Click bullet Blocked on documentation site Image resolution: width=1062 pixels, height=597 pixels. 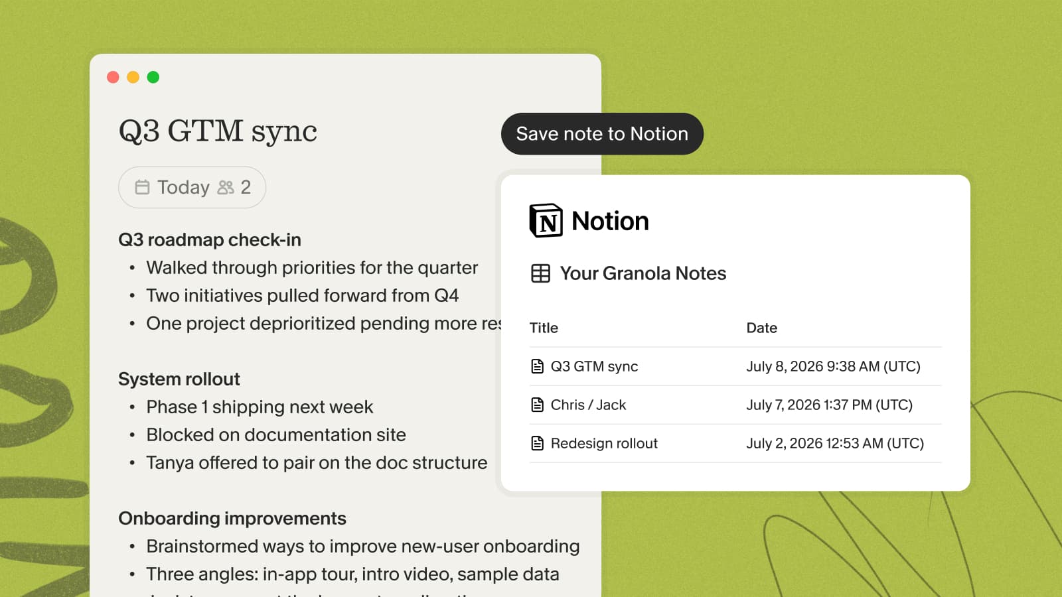coord(276,434)
